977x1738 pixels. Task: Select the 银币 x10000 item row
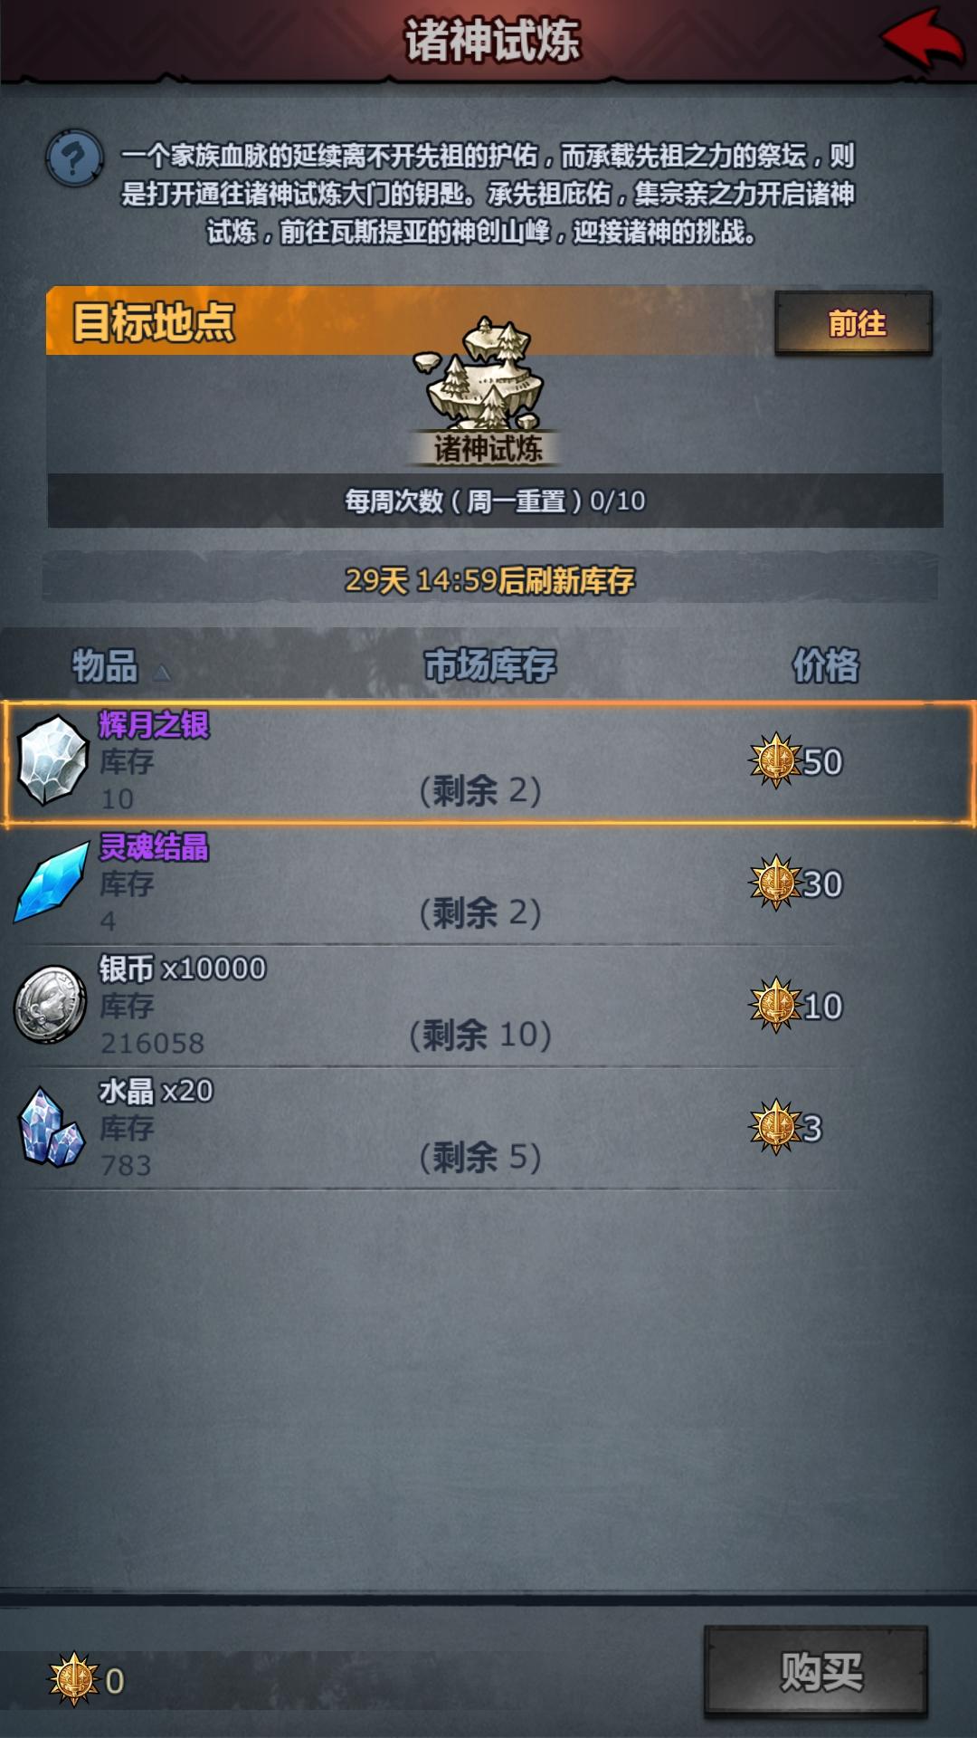pyautogui.click(x=488, y=1006)
